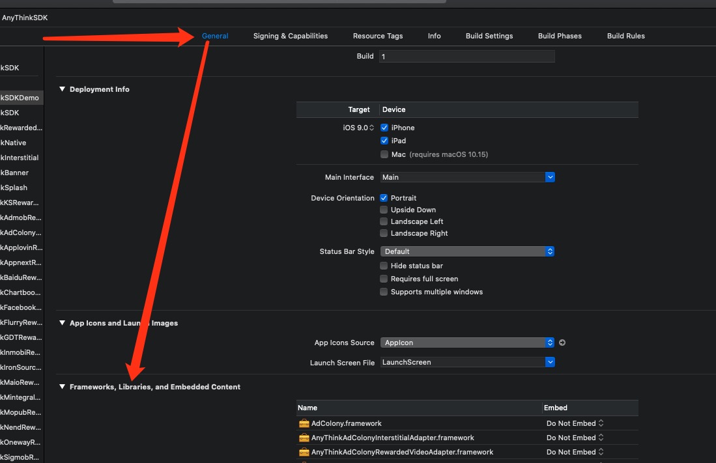
Task: Go to the Build Phases tab
Action: click(560, 36)
